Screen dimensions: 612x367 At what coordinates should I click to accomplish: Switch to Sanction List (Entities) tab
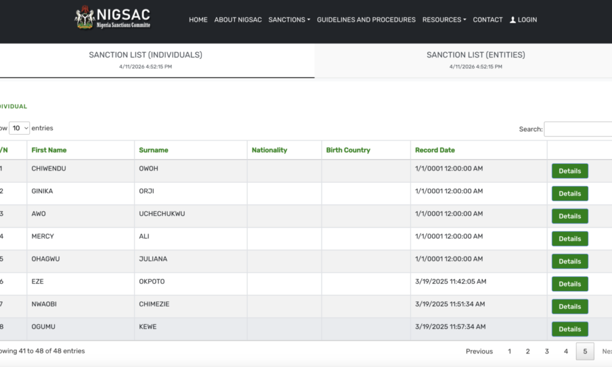(476, 60)
